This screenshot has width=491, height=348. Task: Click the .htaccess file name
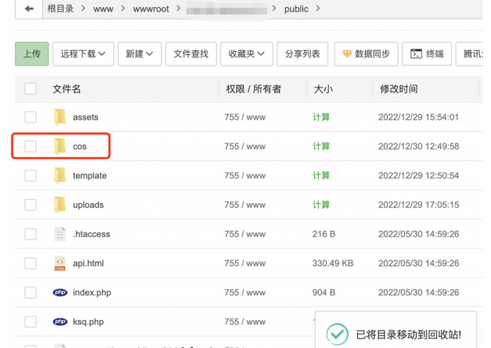92,234
